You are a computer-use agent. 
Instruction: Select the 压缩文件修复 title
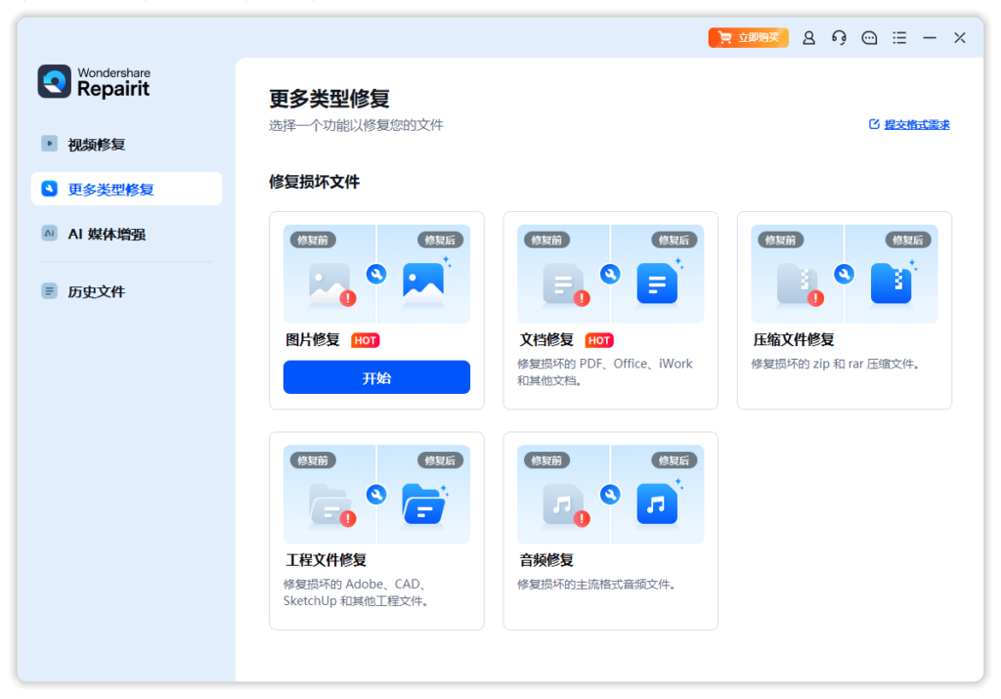coord(794,339)
